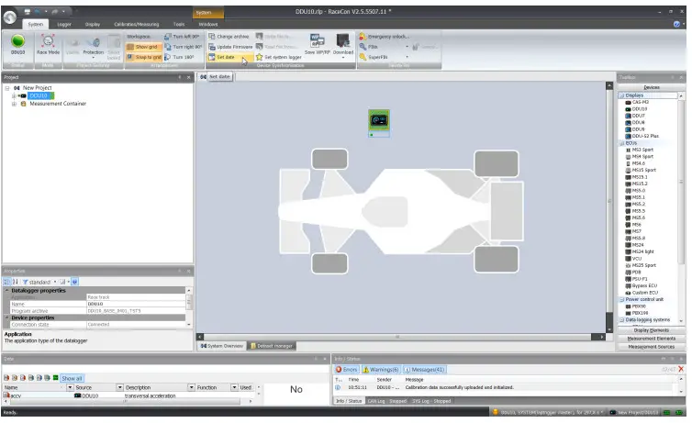The image size is (692, 423).
Task: Expand the Measurement Container node
Action: [14, 104]
